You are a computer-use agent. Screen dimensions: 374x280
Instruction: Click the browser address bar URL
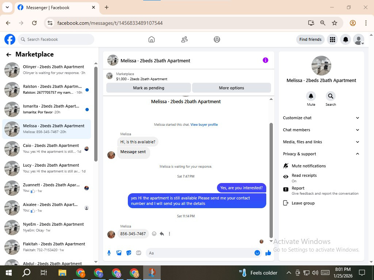coord(110,23)
